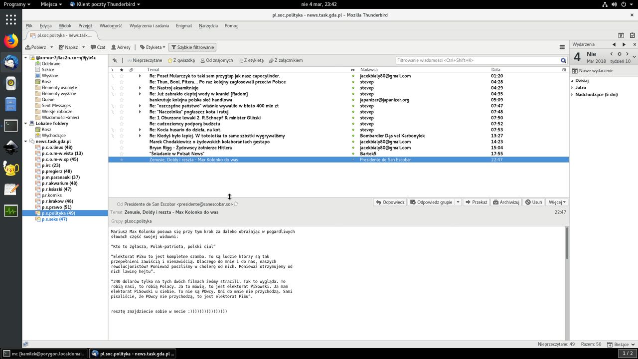Click the Pobierz get messages button
This screenshot has height=359, width=638.
[x=36, y=47]
